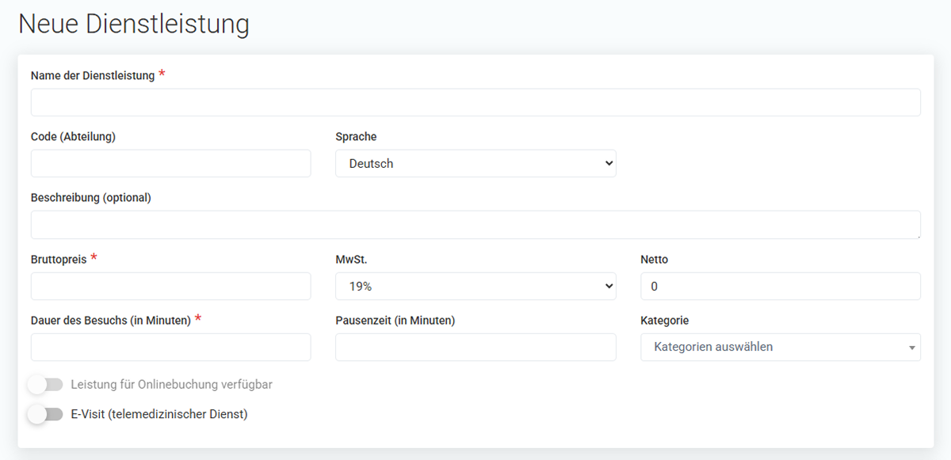Focus the Code (Abteilung) text box
The height and width of the screenshot is (460, 951).
[x=171, y=164]
